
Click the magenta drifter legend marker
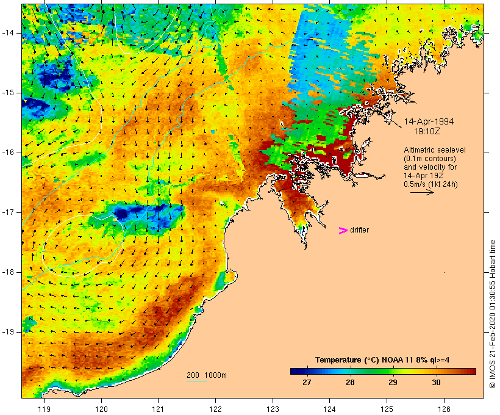(x=343, y=231)
